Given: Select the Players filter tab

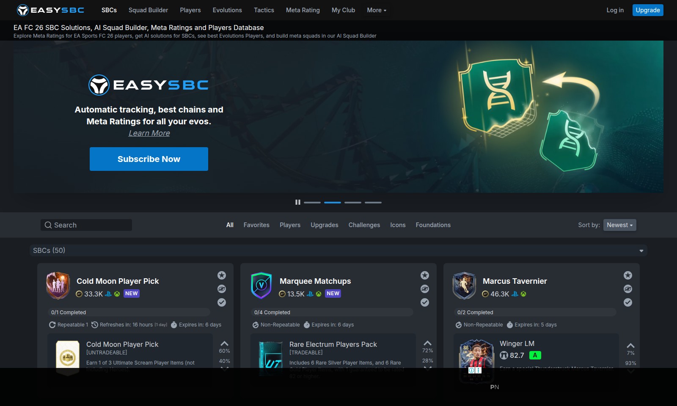Looking at the screenshot, I should pos(290,225).
